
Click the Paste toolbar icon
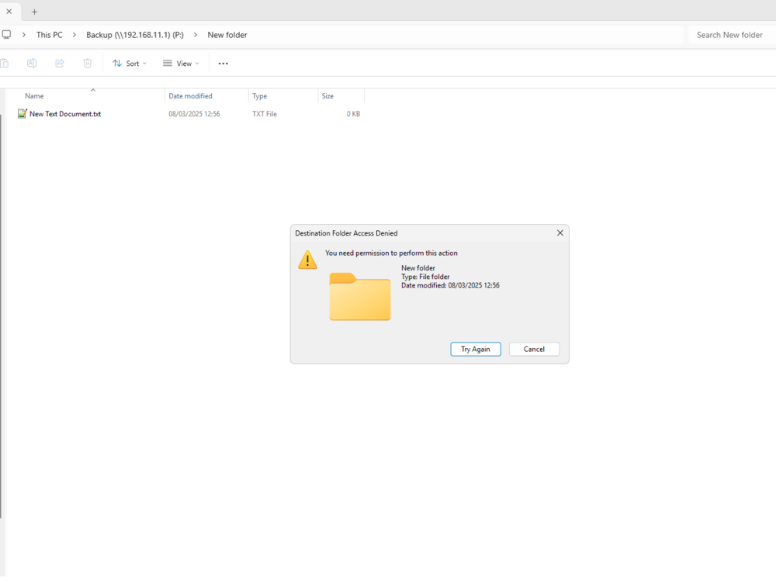(5, 64)
